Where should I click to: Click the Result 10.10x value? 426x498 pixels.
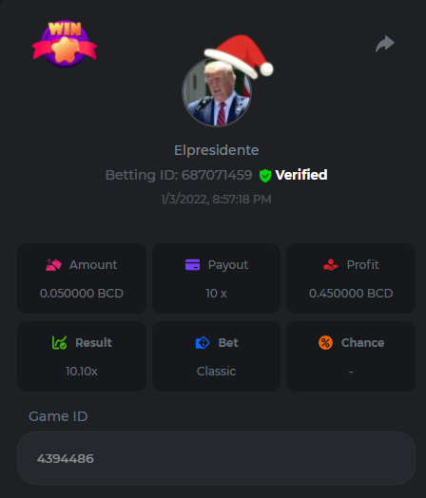tap(82, 372)
